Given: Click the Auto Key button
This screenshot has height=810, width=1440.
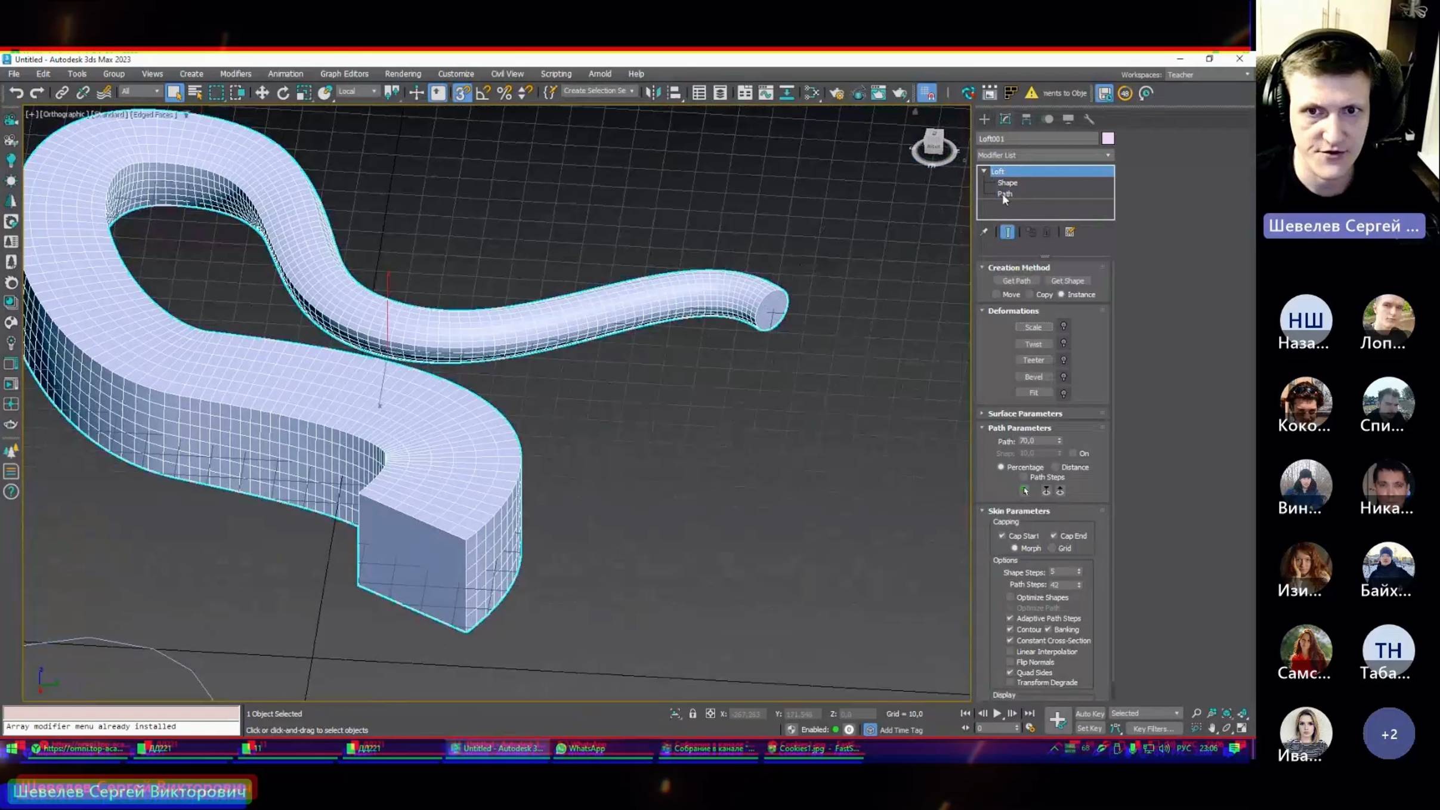Looking at the screenshot, I should 1089,713.
